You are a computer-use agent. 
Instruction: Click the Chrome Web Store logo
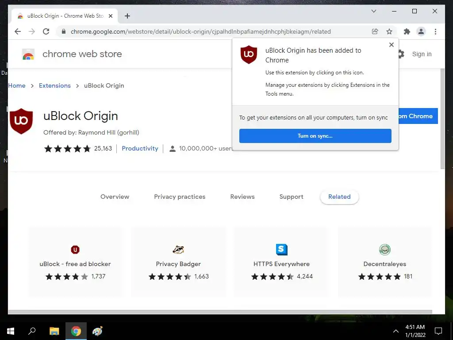[28, 54]
